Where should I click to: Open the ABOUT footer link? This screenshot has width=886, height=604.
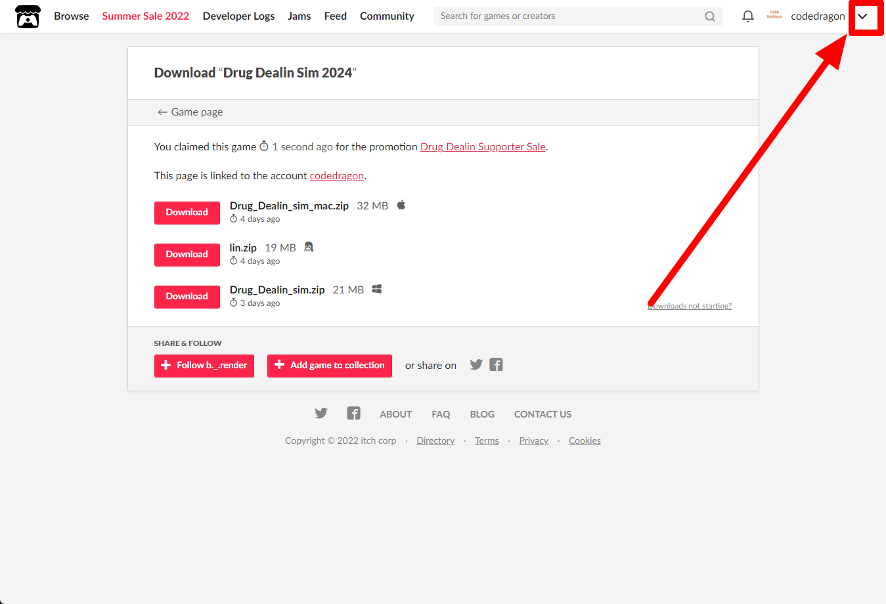[395, 414]
